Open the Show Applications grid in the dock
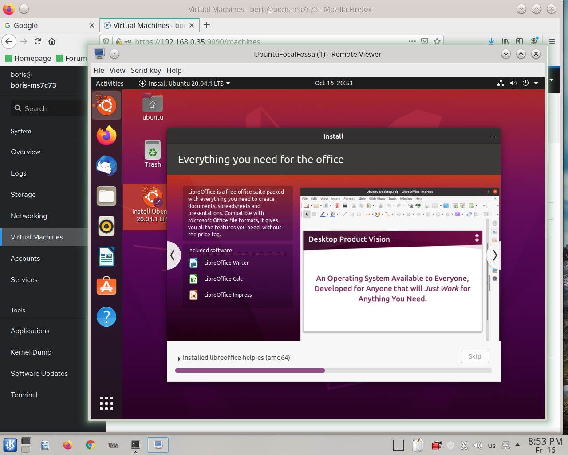The width and height of the screenshot is (568, 455). point(106,403)
